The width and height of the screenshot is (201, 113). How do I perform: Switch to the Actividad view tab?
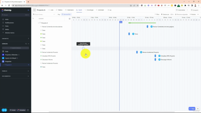pyautogui.click(x=100, y=10)
